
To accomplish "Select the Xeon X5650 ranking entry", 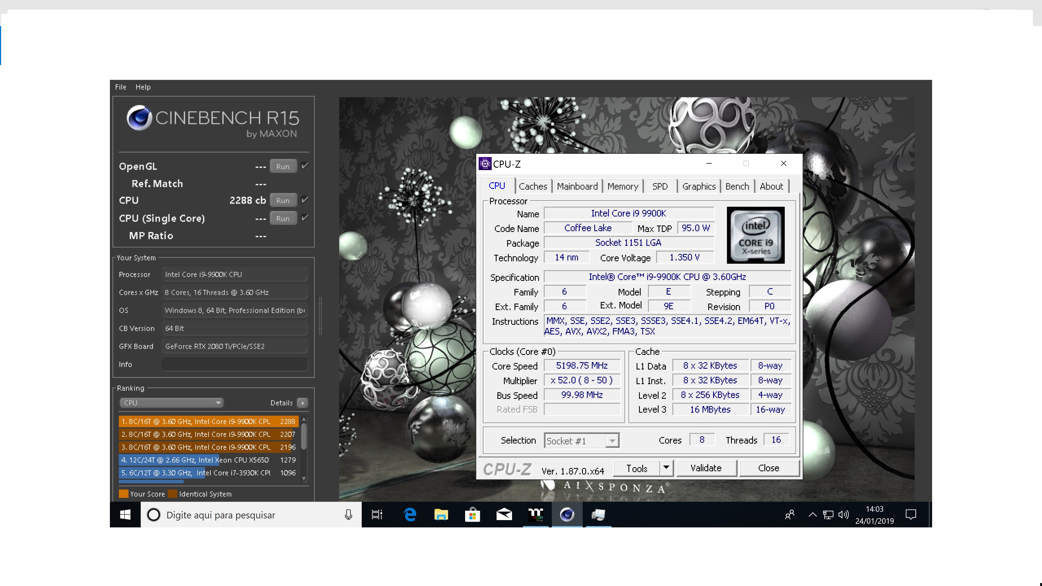I will (209, 460).
